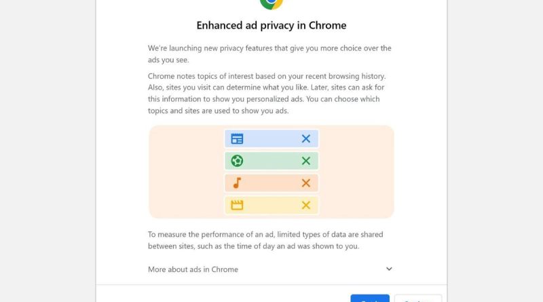
Task: Remove the news topic with blue X
Action: click(306, 138)
